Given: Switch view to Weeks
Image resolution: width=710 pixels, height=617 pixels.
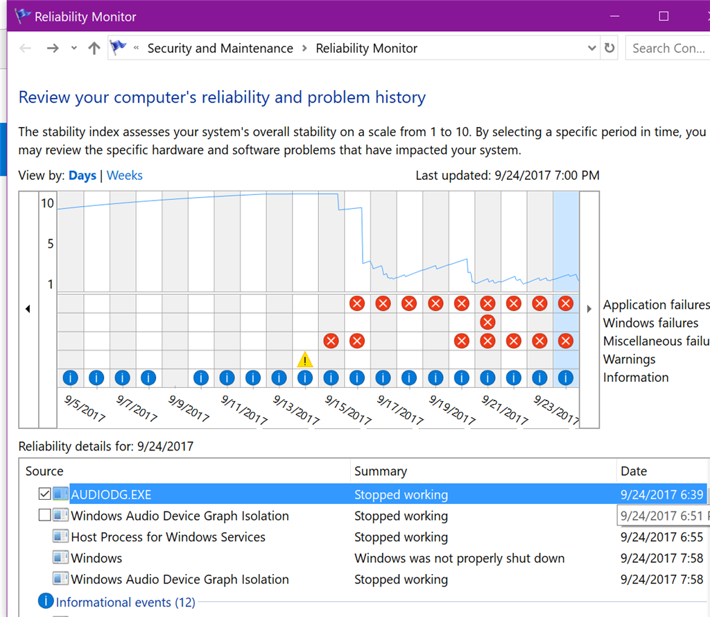Looking at the screenshot, I should click(125, 176).
